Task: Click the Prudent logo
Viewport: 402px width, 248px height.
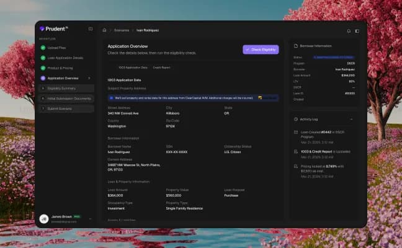Action: pyautogui.click(x=54, y=29)
